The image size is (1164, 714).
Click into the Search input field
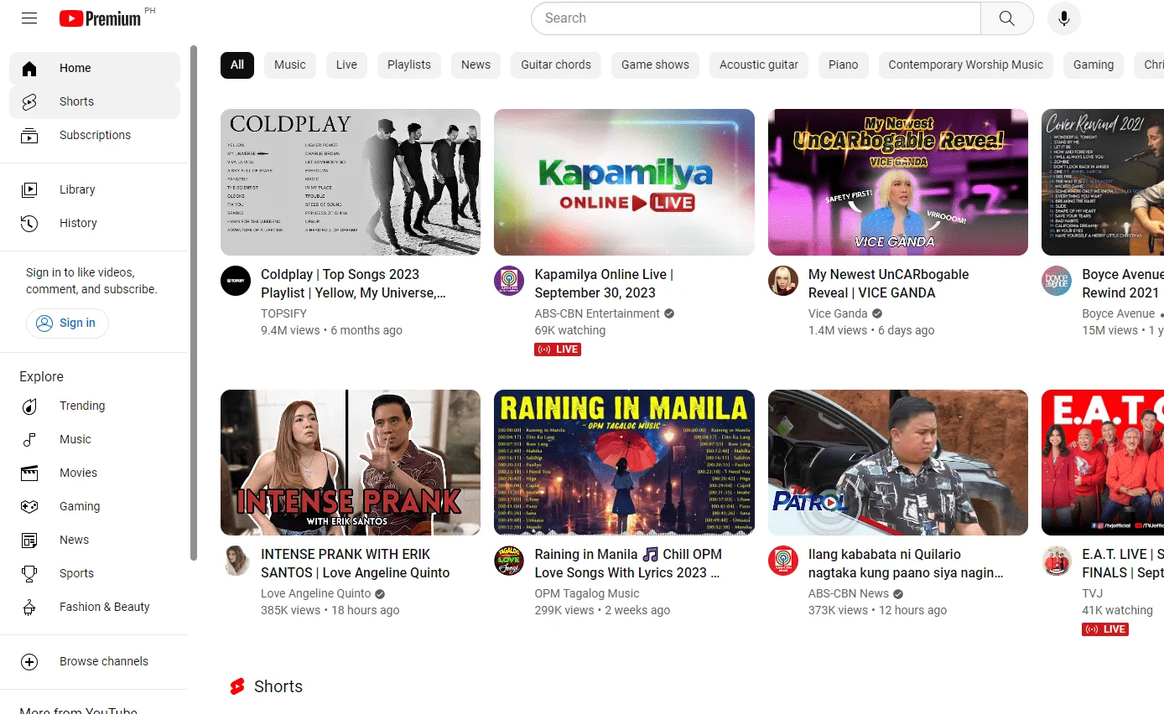tap(756, 18)
